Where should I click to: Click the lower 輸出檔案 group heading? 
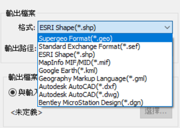23,77
